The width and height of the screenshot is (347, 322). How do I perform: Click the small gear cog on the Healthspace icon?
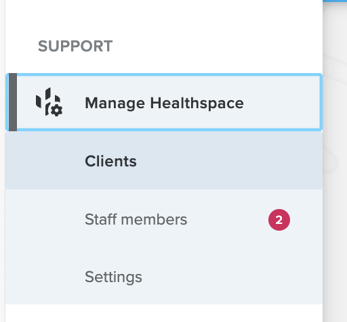(56, 111)
